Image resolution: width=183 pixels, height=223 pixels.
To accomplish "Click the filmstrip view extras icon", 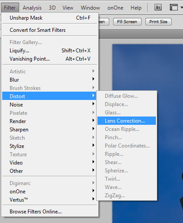I will coord(174,7).
